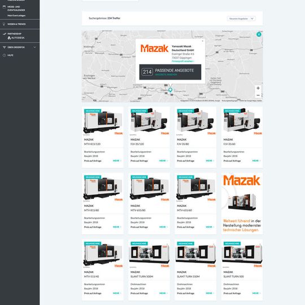Image resolution: width=305 pixels, height=305 pixels.
Task: Zoom in on the map
Action: coord(258,88)
